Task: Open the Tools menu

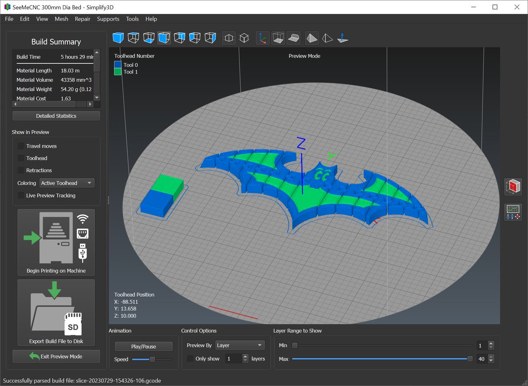Action: [x=132, y=19]
